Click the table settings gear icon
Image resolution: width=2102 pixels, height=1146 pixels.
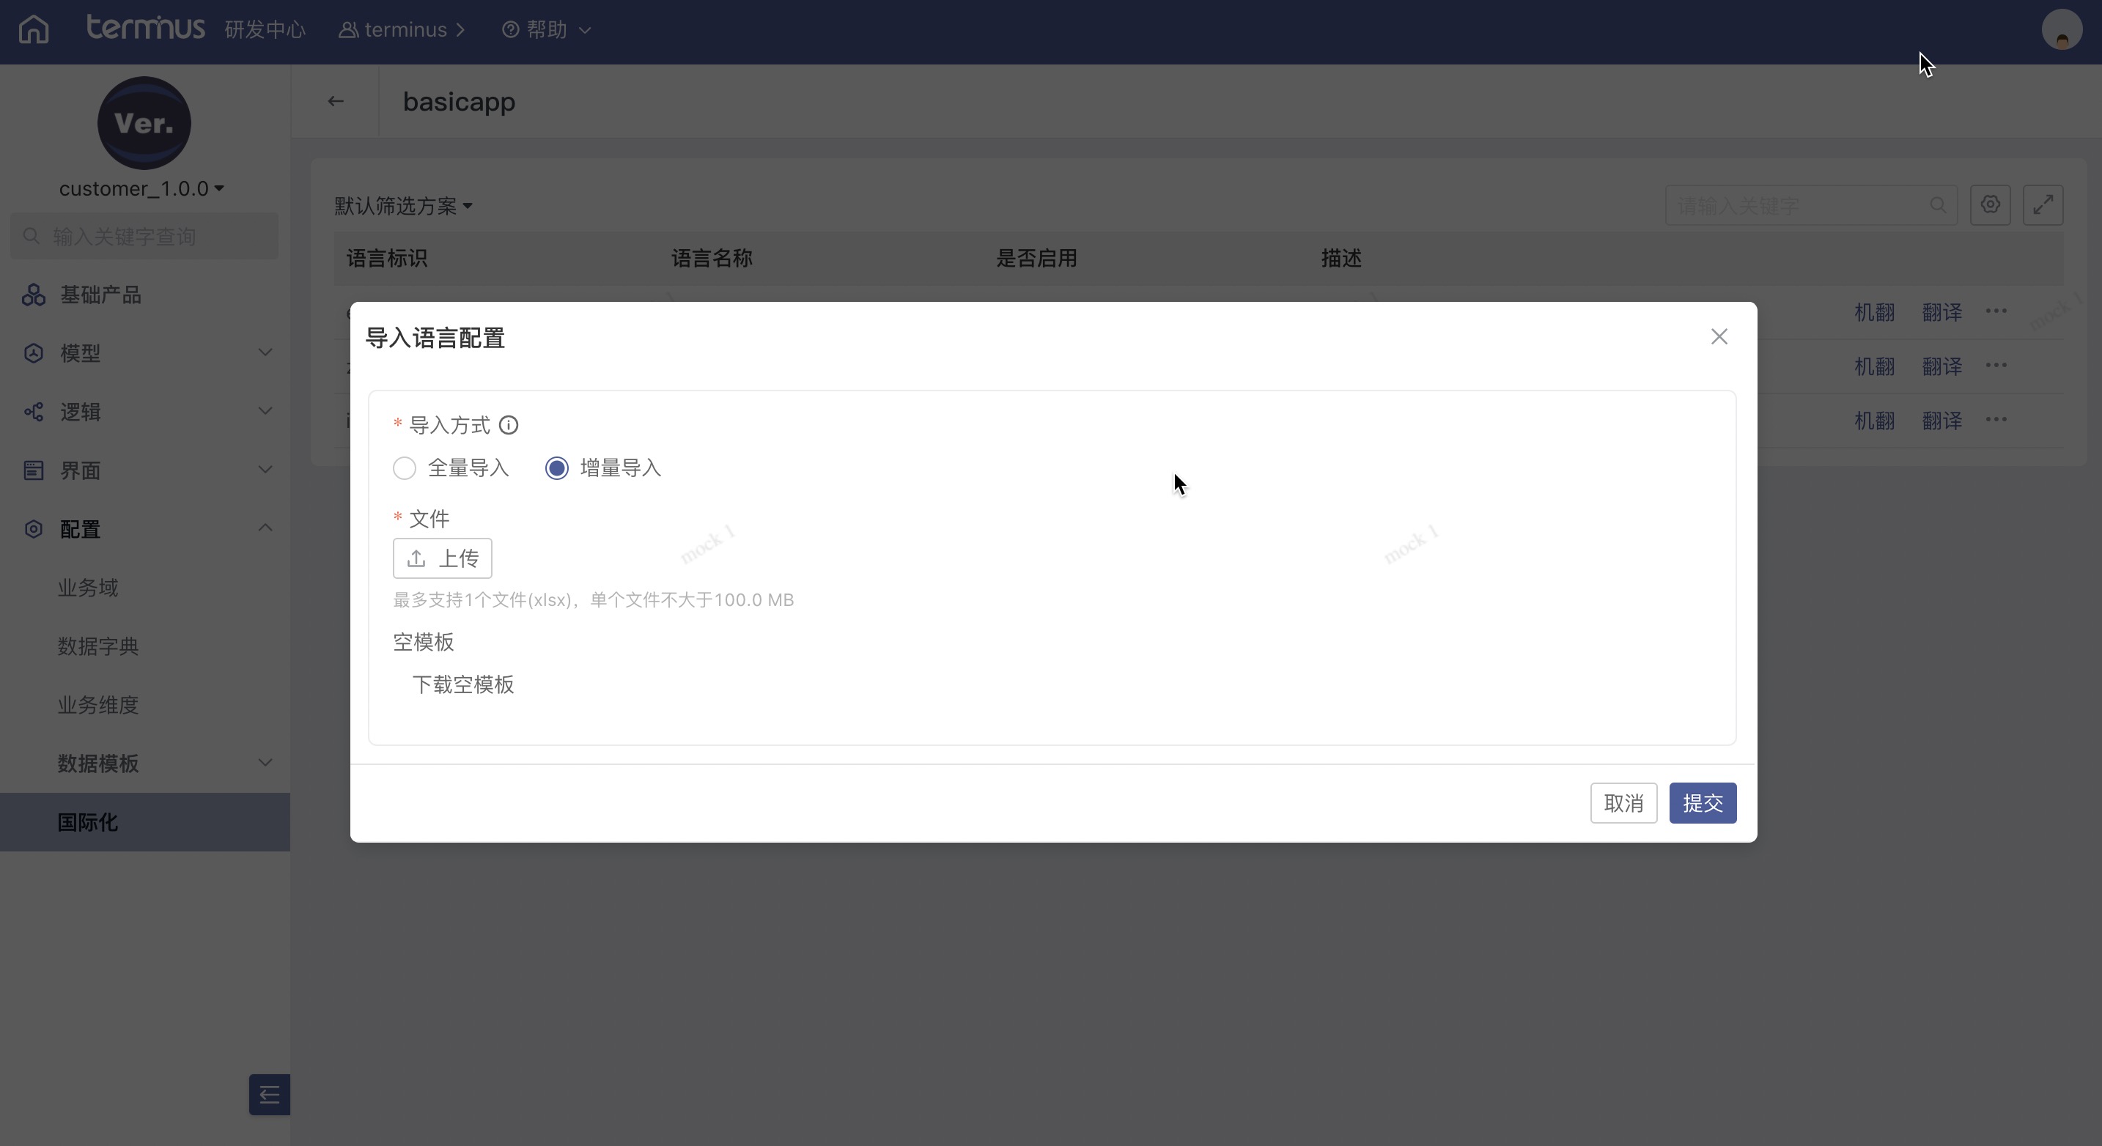click(x=1989, y=204)
